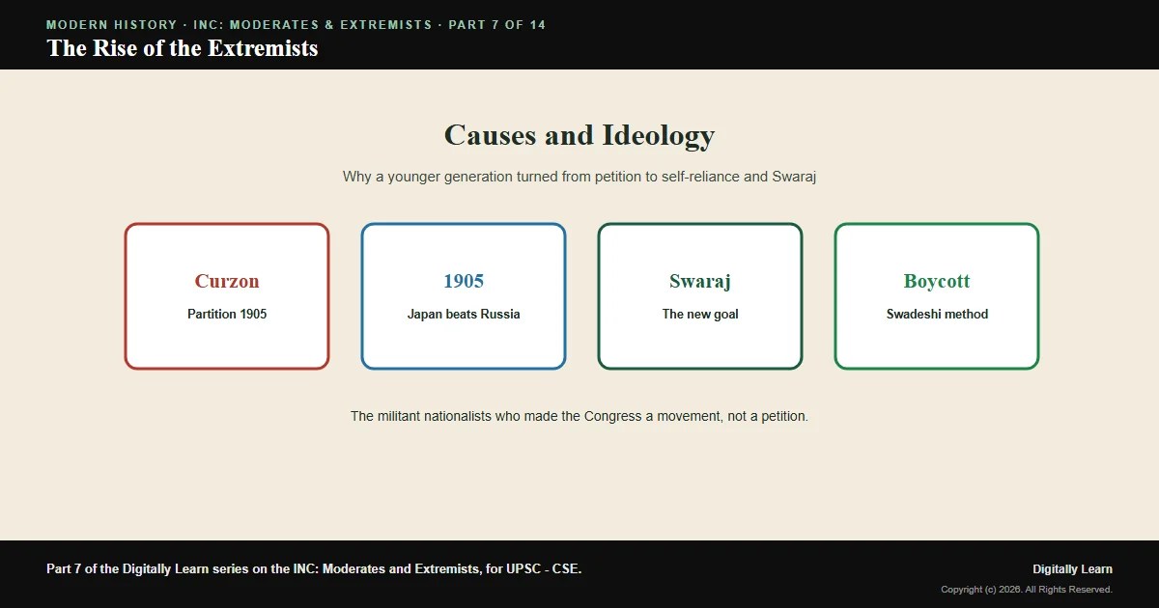The height and width of the screenshot is (608, 1159).
Task: Click the copyright 2026 notice
Action: coord(1027,590)
